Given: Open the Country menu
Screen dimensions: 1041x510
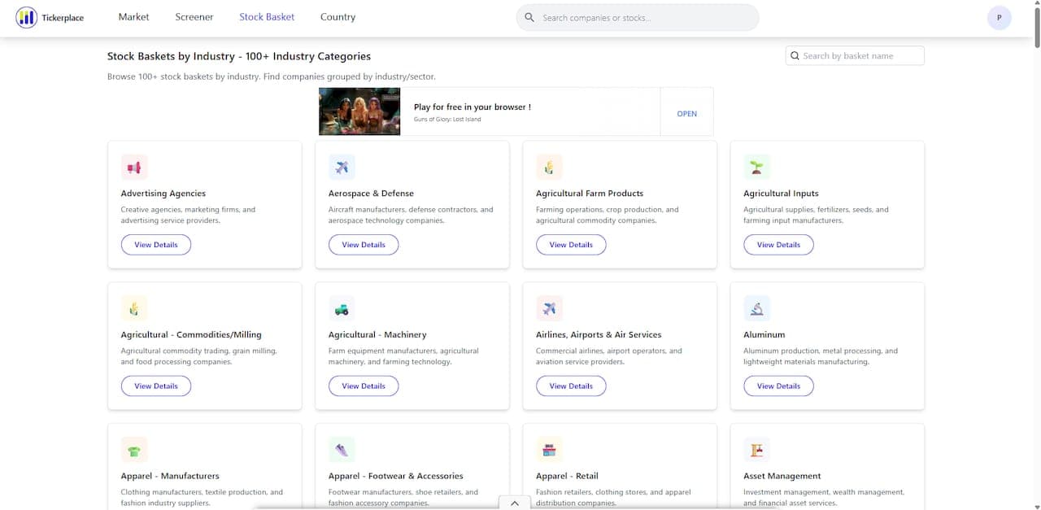Looking at the screenshot, I should tap(338, 17).
